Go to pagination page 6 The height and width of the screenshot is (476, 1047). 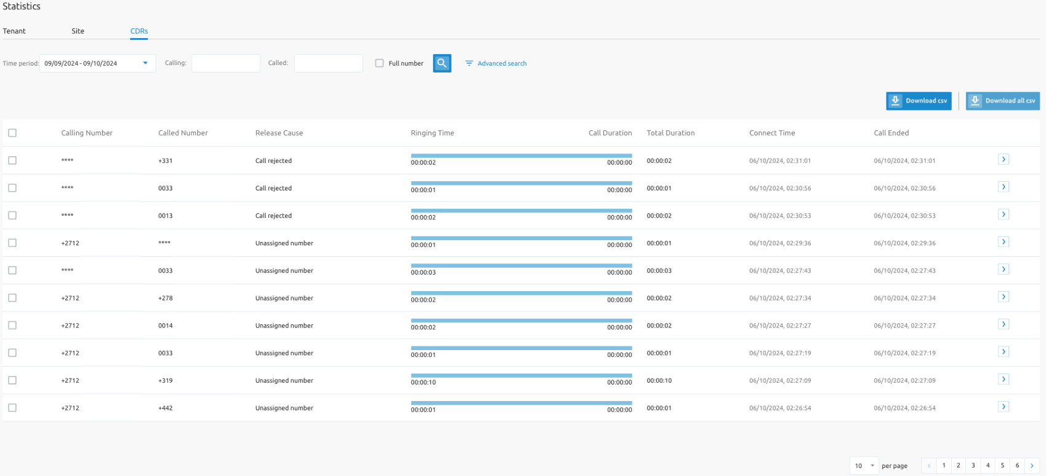click(x=1018, y=466)
